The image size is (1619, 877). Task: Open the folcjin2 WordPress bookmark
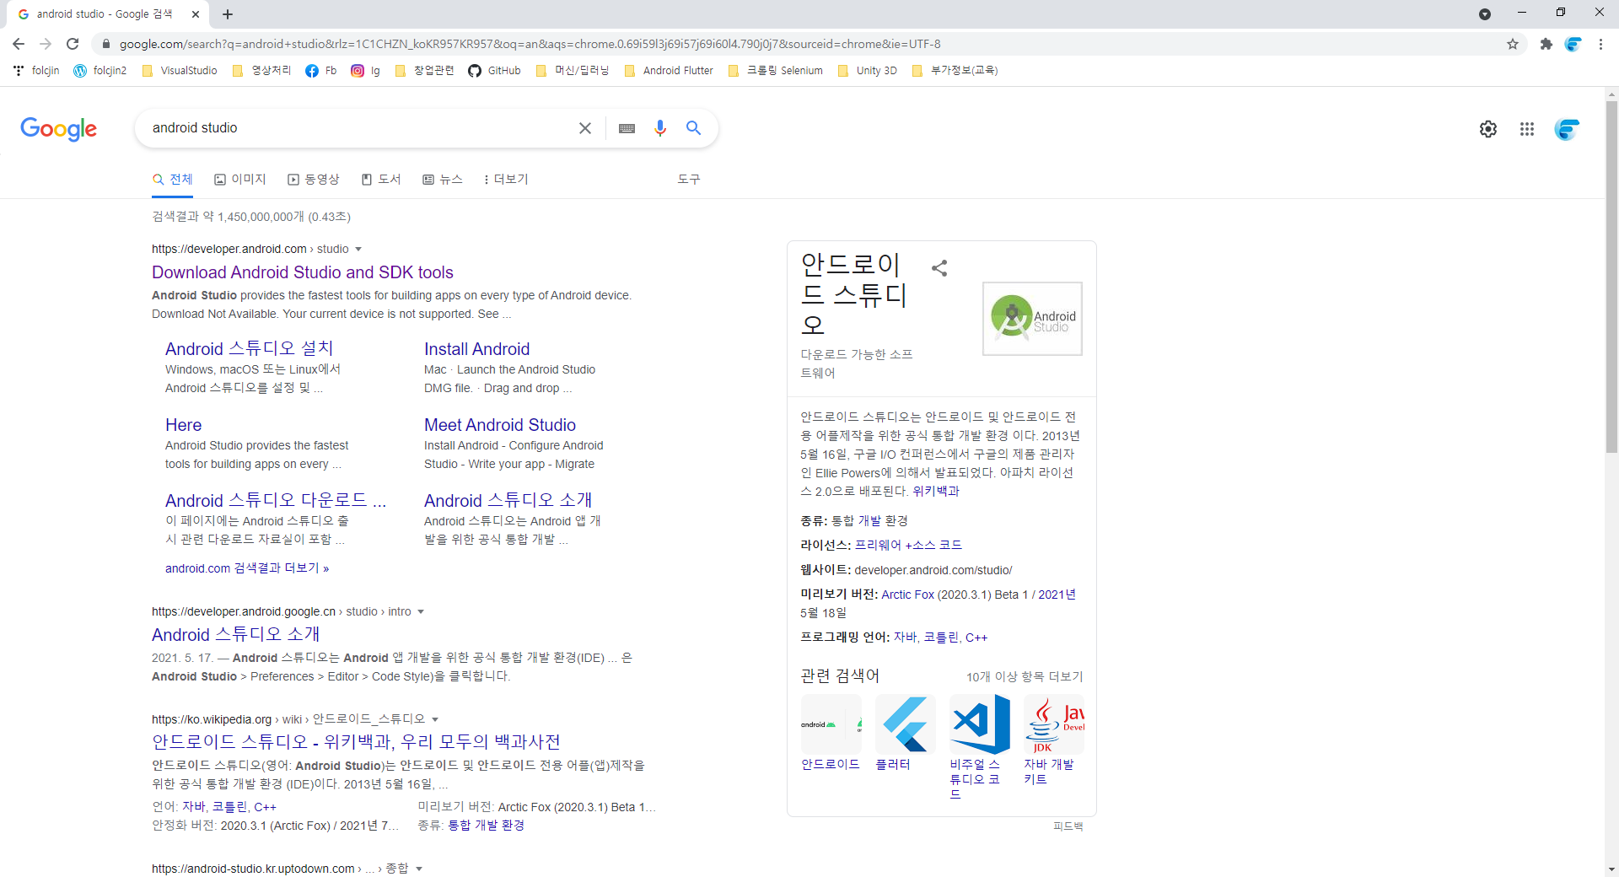click(x=100, y=71)
